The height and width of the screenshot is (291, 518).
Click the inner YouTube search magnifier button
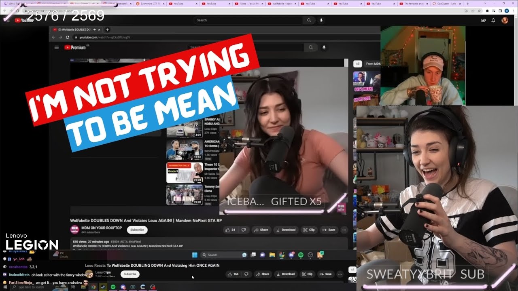310,47
